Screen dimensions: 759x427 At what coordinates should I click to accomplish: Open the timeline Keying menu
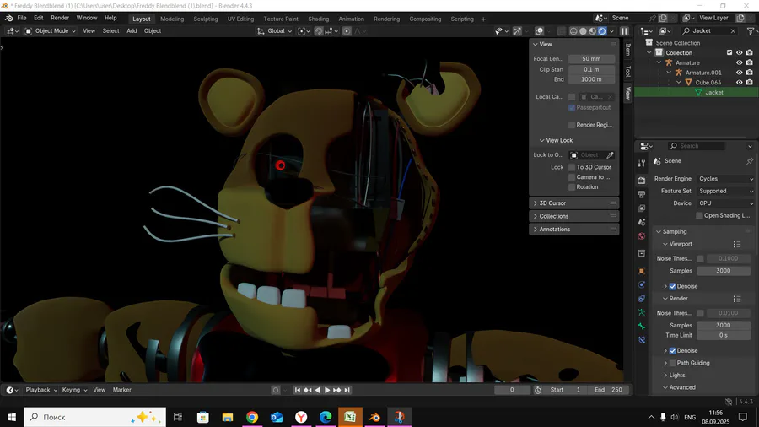click(74, 390)
